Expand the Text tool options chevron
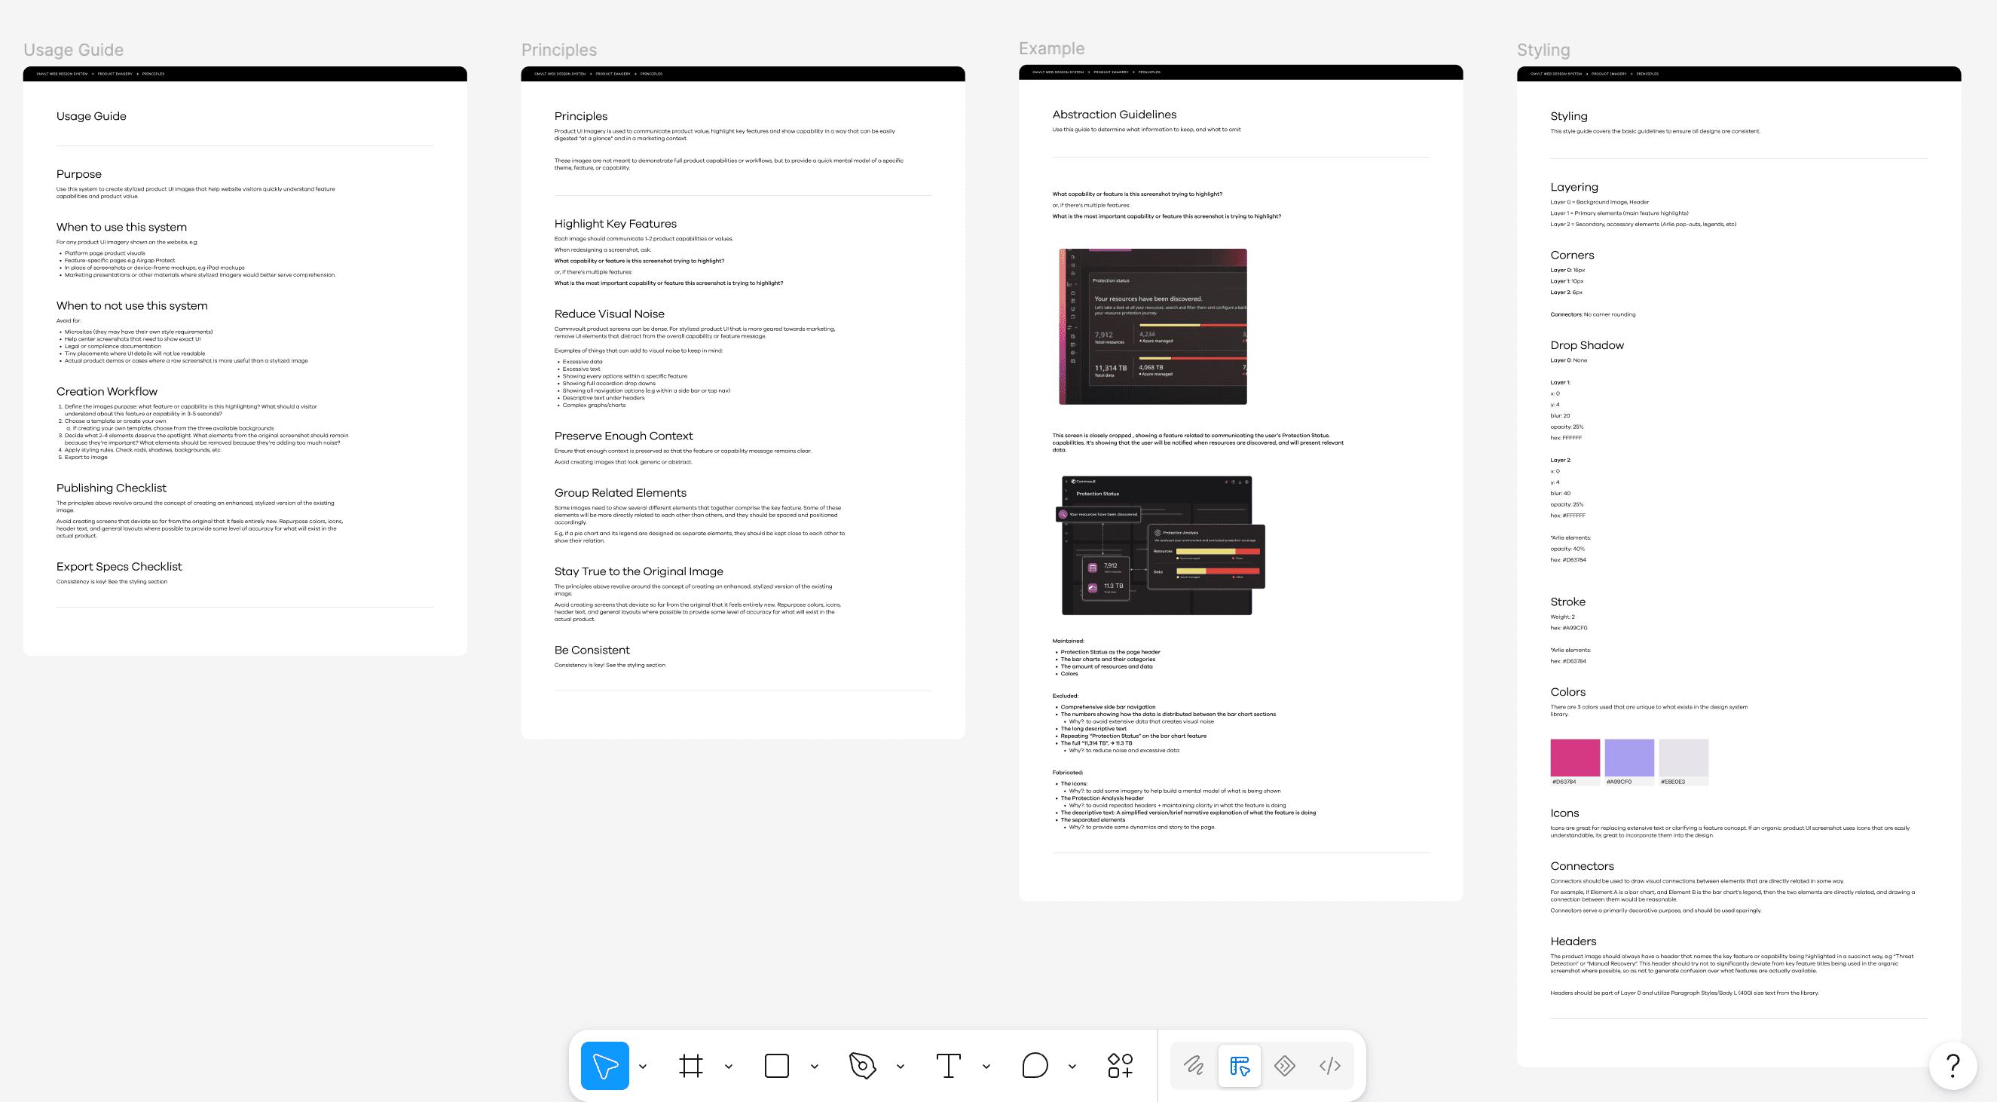This screenshot has width=1997, height=1102. (x=986, y=1067)
